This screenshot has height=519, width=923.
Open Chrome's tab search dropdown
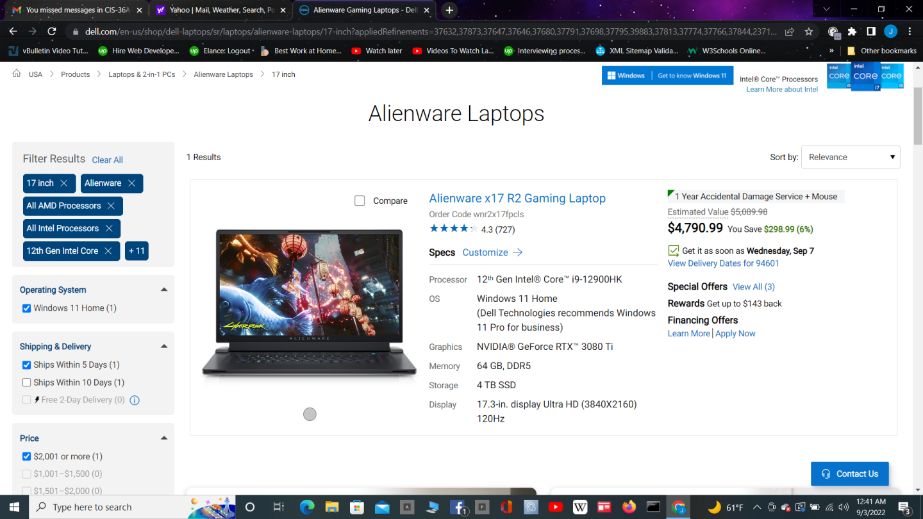coord(827,10)
